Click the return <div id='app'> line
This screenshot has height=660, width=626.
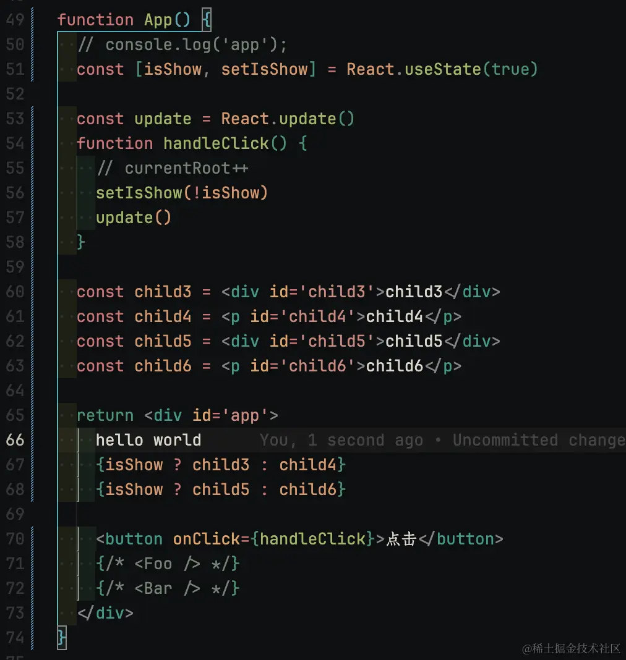177,415
